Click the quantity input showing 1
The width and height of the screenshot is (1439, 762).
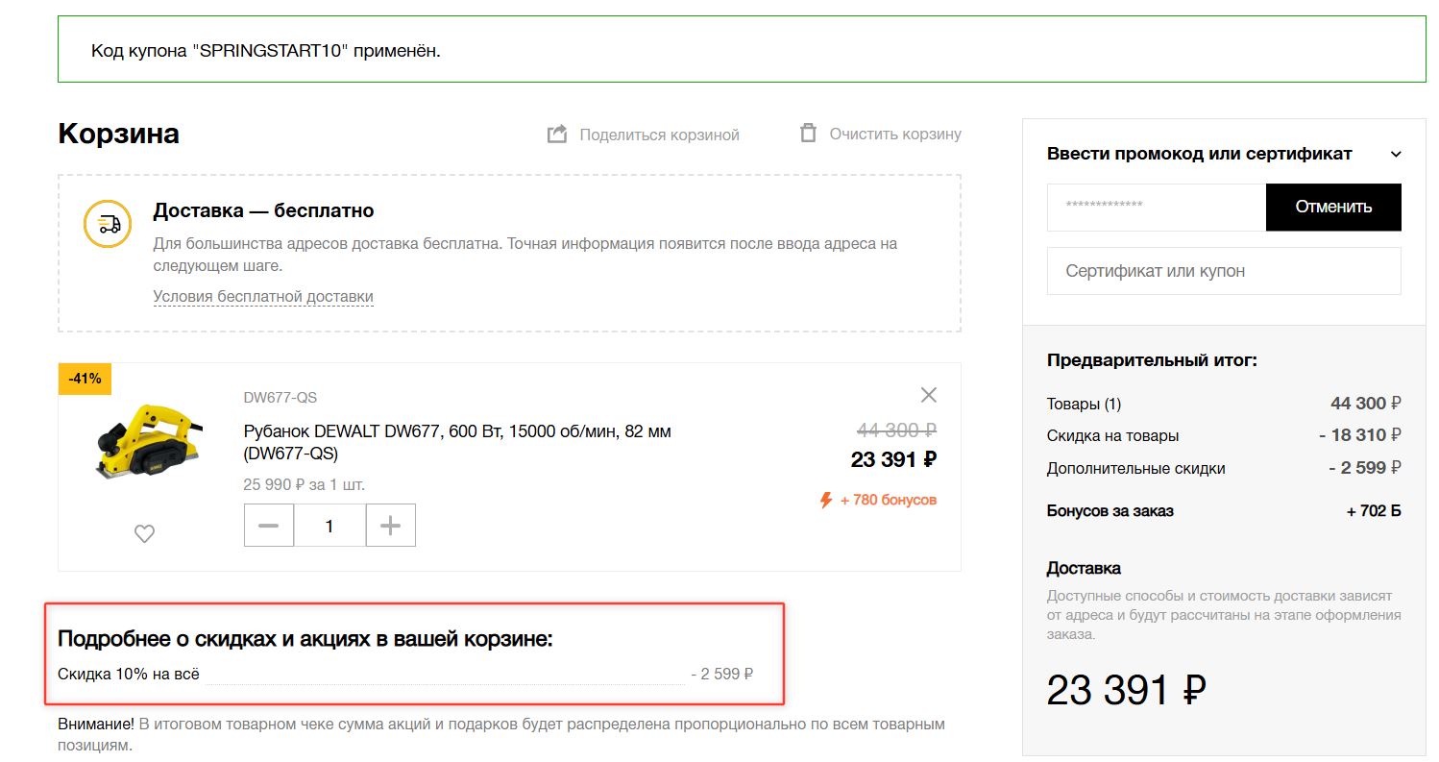(x=329, y=526)
